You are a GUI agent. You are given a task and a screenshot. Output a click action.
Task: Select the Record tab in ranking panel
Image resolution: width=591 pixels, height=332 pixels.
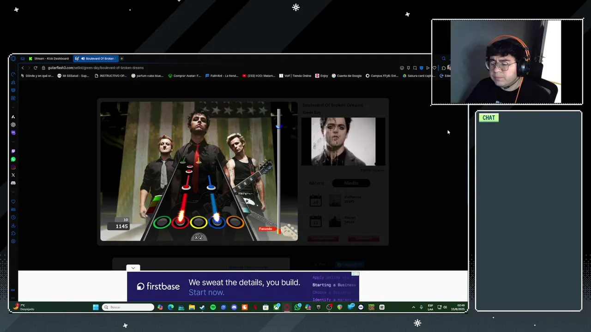point(316,183)
